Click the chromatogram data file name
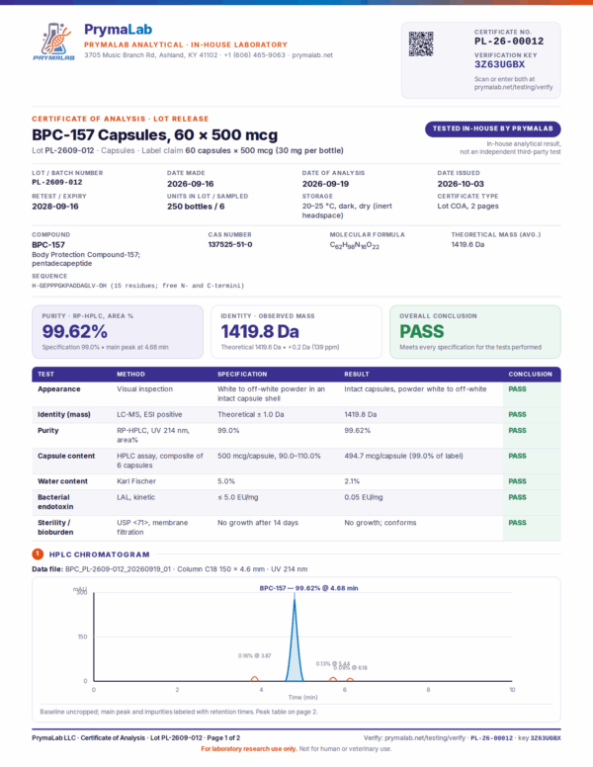Viewport: 593px width, 767px height. [118, 569]
